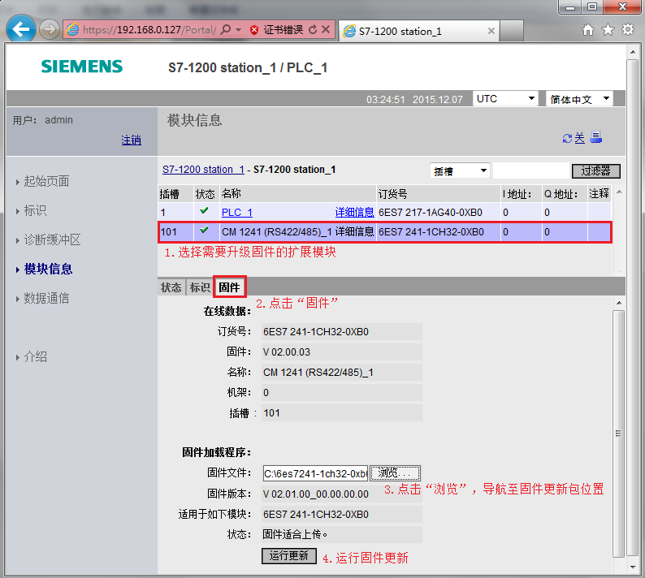Open Favorites star icon
The height and width of the screenshot is (578, 645).
coord(608,29)
